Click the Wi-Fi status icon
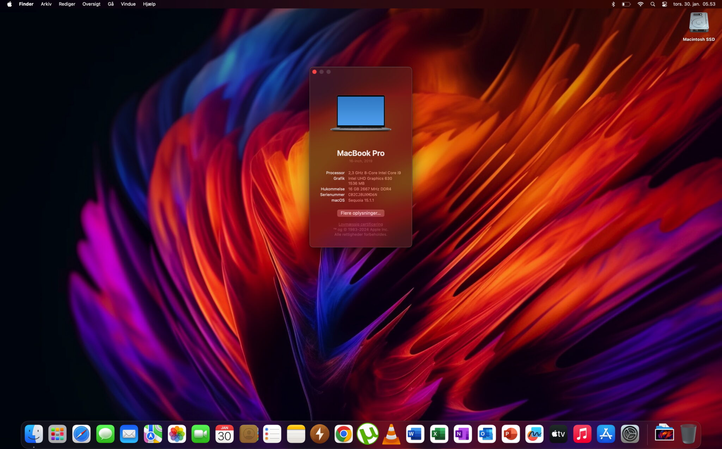The height and width of the screenshot is (449, 722). tap(641, 4)
